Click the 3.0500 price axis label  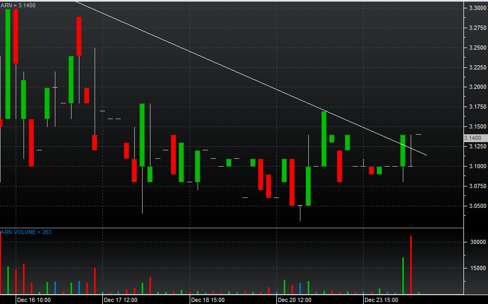pyautogui.click(x=476, y=206)
